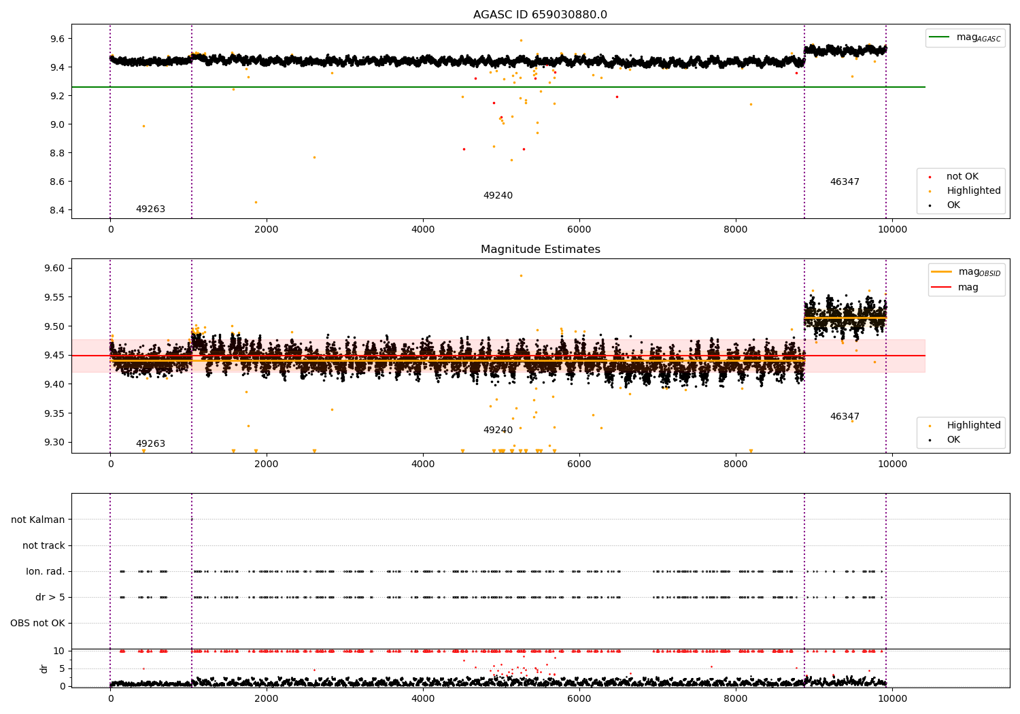Click the orange mag OBSID legend line
Screen dimensions: 1020x714
click(x=942, y=272)
